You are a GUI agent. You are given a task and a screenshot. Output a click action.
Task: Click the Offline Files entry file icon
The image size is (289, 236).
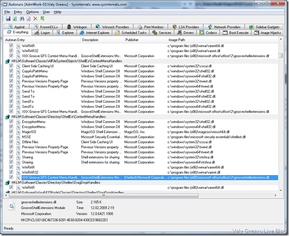point(18,142)
